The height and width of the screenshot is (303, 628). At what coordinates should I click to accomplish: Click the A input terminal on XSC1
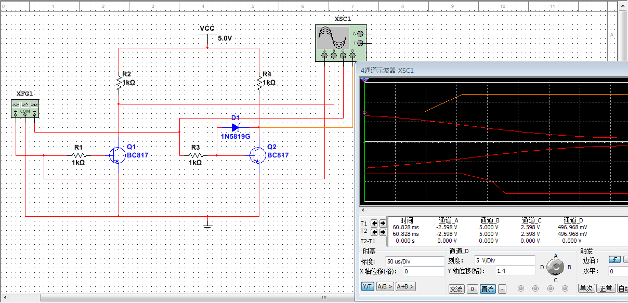point(324,56)
